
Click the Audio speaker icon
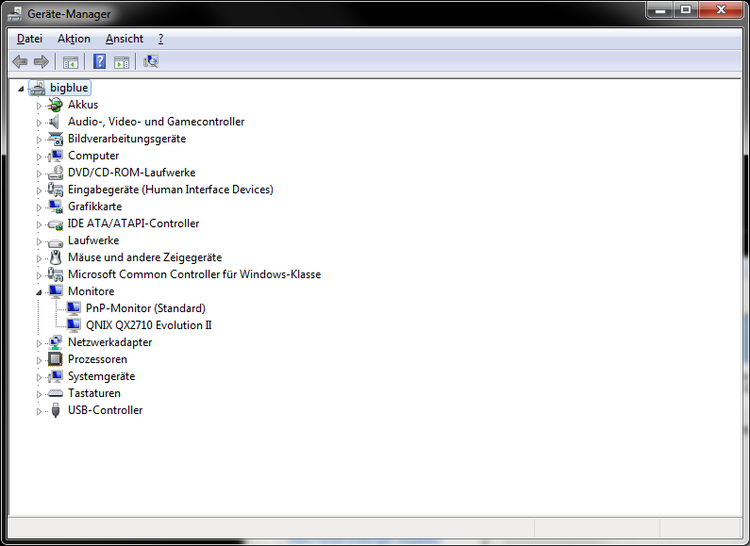(x=55, y=122)
